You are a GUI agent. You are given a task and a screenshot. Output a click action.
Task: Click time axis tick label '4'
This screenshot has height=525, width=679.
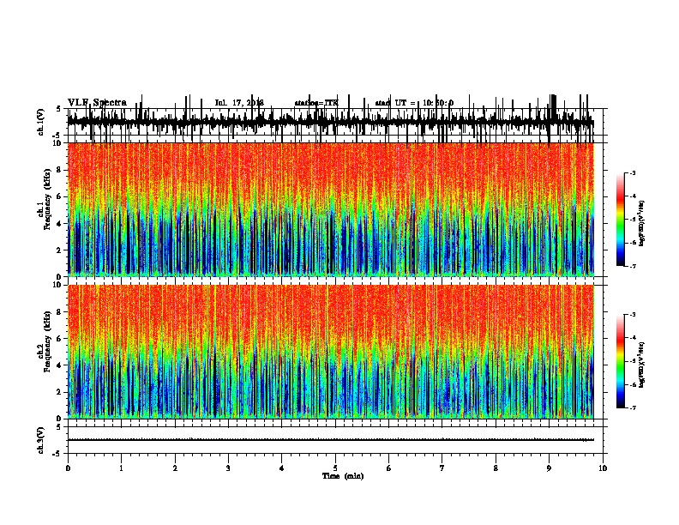tap(282, 468)
